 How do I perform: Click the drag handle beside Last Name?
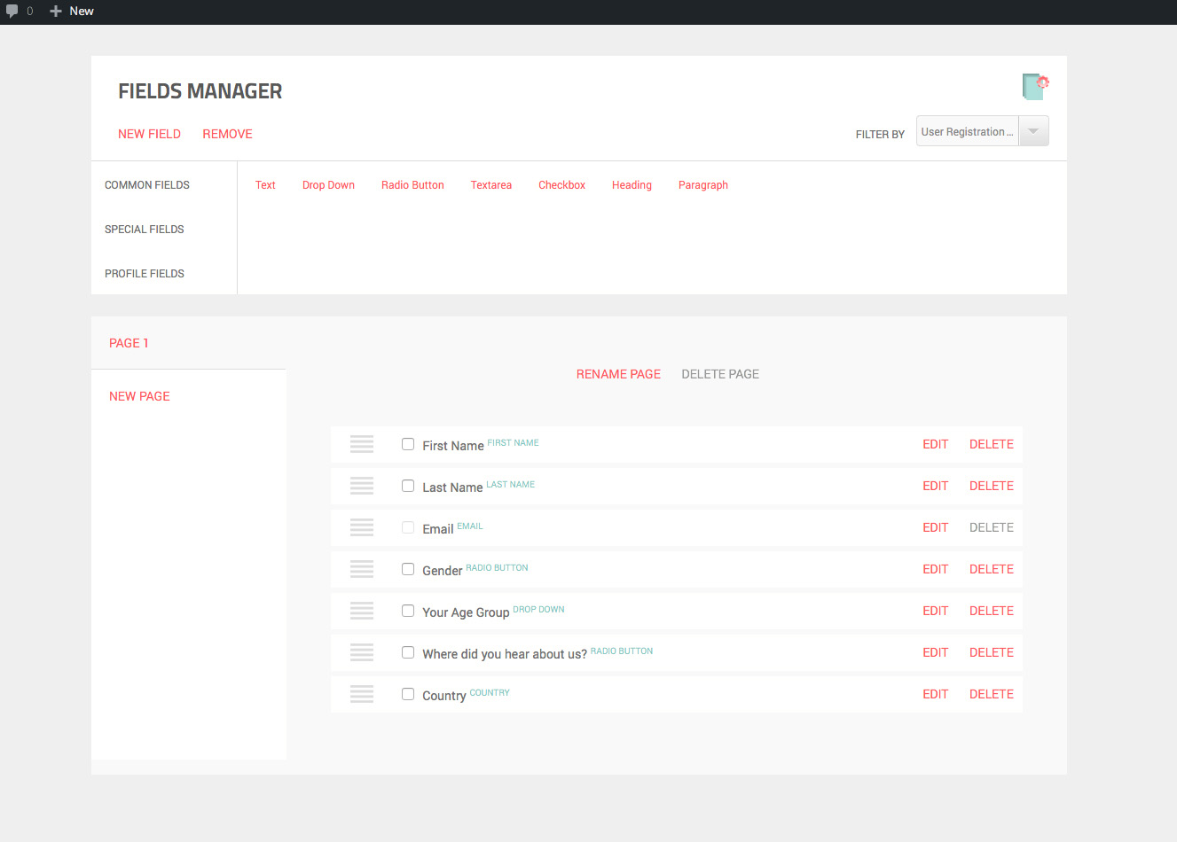(361, 486)
